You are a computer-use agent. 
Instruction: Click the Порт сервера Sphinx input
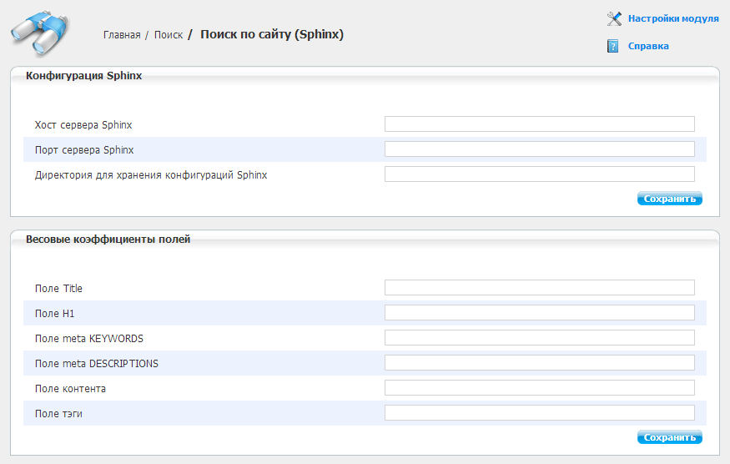pyautogui.click(x=539, y=149)
